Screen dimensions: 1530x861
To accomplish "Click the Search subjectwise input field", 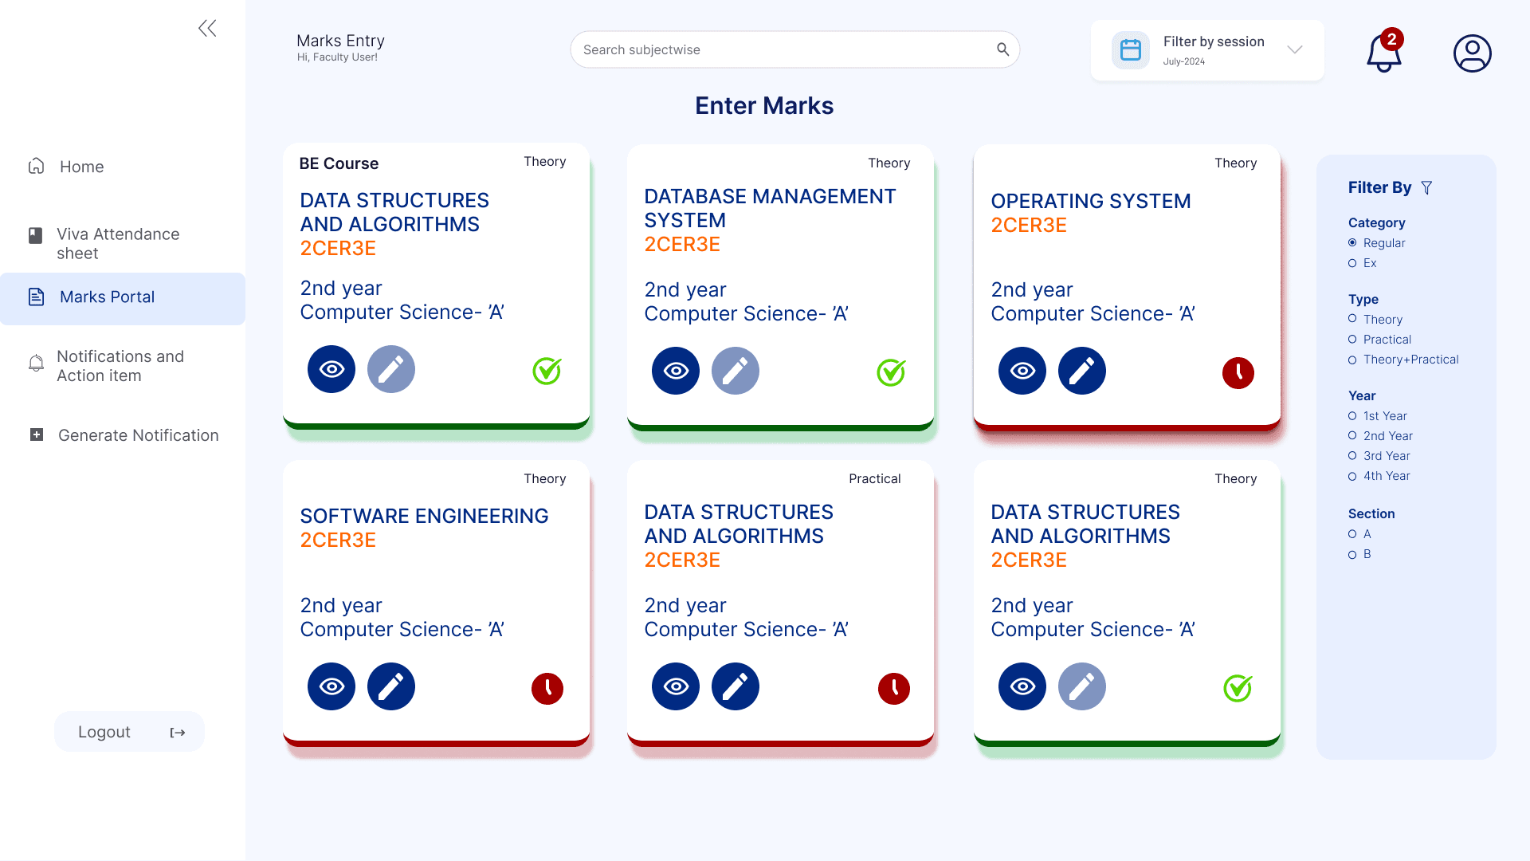I will point(757,49).
